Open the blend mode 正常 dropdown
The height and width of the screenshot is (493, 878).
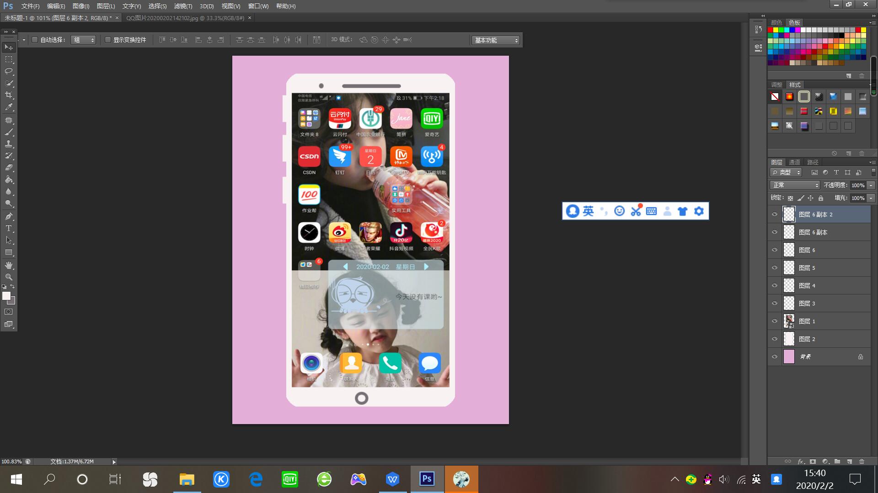click(795, 185)
